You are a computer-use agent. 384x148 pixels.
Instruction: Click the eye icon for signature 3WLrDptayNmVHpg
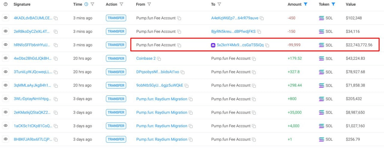pyautogui.click(x=5, y=99)
